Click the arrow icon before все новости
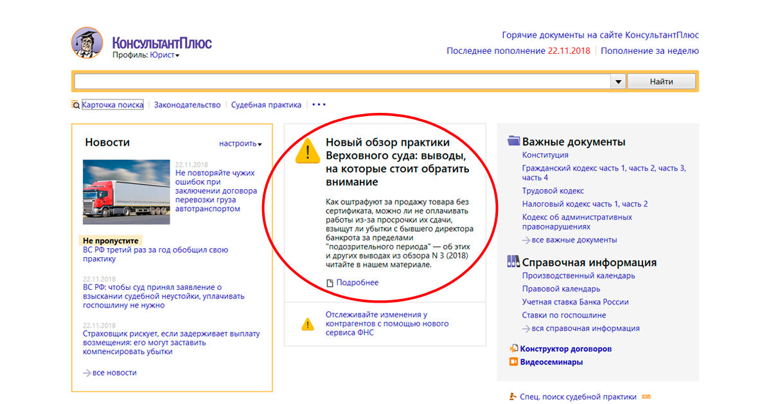The width and height of the screenshot is (771, 404). click(x=87, y=373)
